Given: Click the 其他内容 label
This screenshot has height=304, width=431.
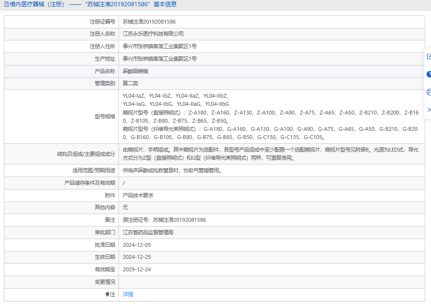Looking at the screenshot, I should point(105,207).
